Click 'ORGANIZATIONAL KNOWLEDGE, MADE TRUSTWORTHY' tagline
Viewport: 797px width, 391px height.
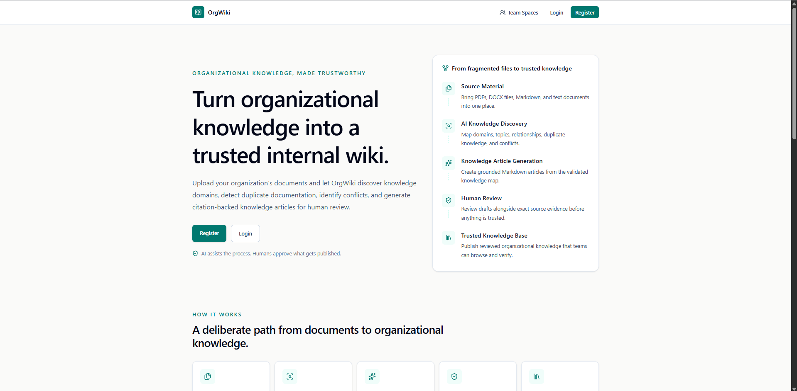[279, 73]
